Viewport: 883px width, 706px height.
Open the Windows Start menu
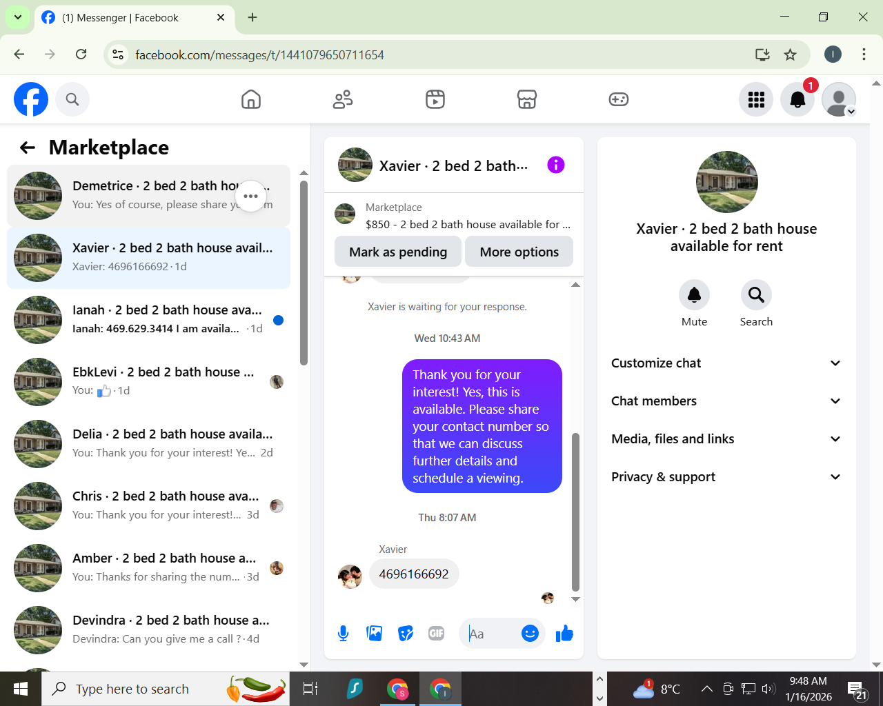click(x=21, y=689)
